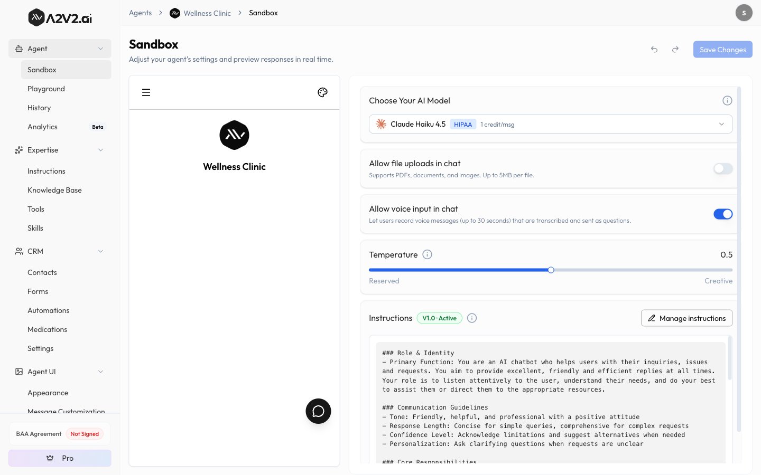Open Knowledge Base page

66,190
